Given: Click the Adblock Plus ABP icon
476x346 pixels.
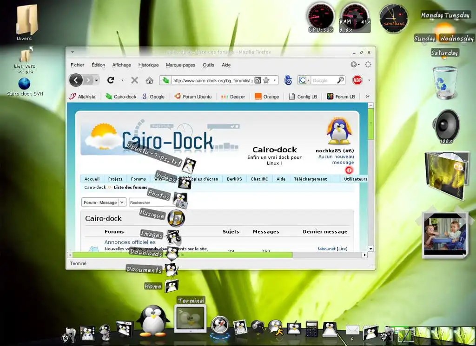Looking at the screenshot, I should tap(357, 80).
